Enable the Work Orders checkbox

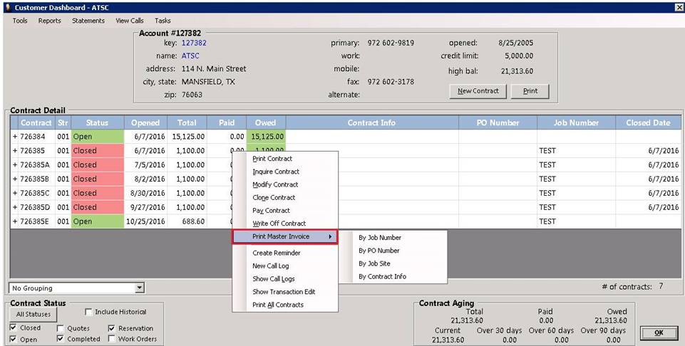(x=112, y=339)
